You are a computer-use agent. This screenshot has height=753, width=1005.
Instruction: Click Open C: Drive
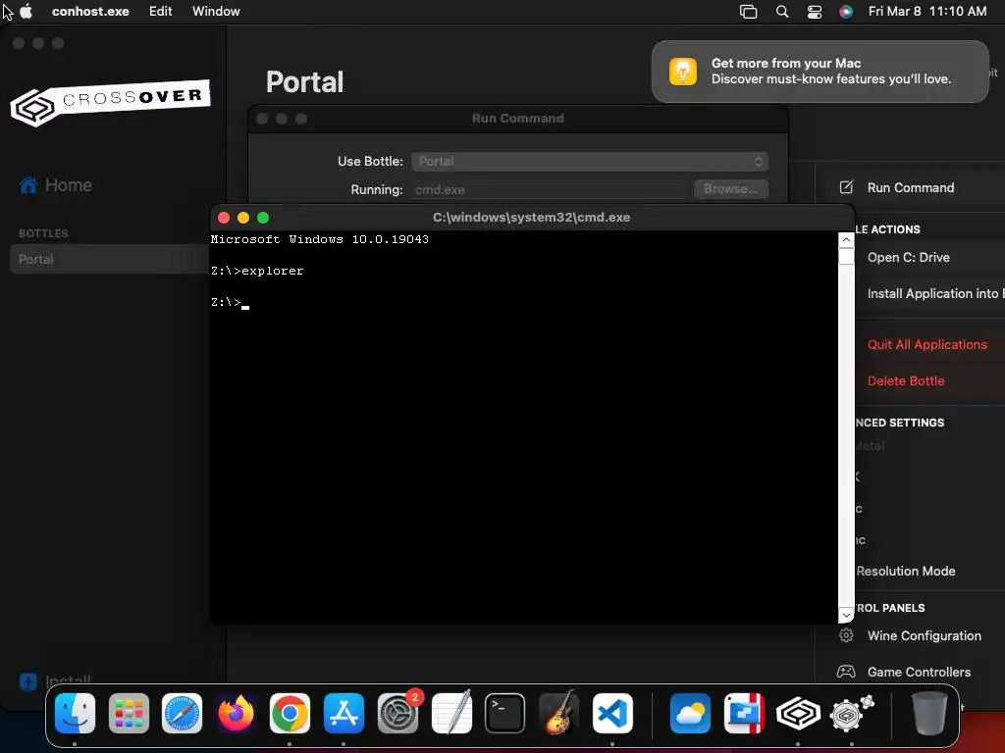click(x=908, y=258)
